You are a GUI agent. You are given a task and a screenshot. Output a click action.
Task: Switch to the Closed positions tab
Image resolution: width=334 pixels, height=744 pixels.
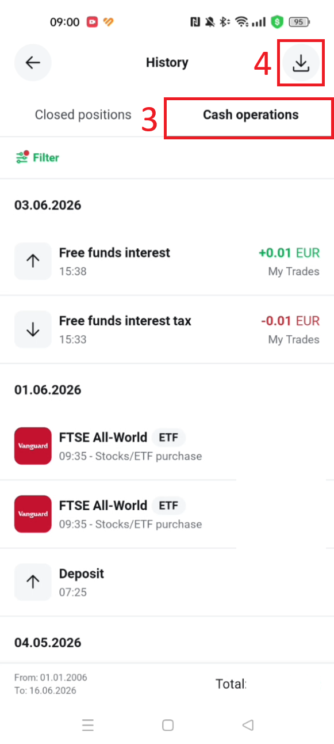tap(83, 115)
